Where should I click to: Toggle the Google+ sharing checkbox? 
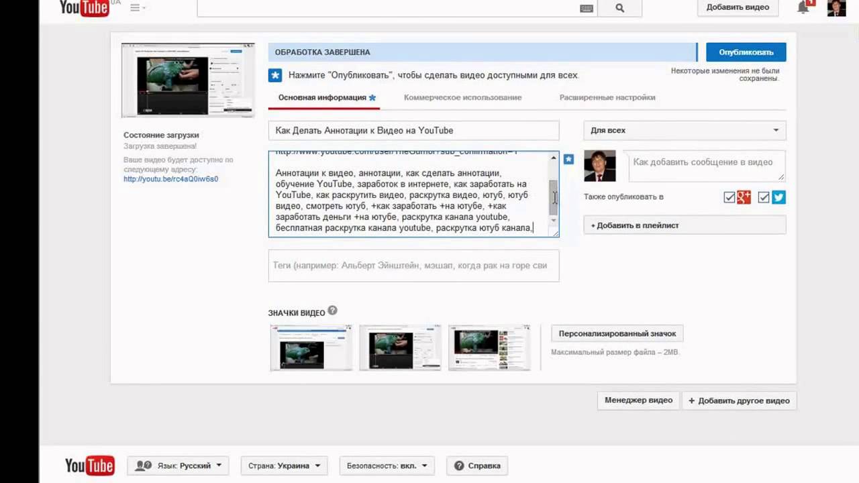point(729,197)
